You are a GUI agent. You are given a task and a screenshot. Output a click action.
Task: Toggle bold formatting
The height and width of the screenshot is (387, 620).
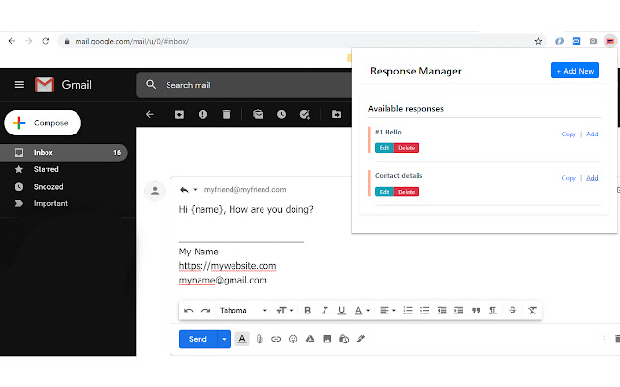tap(308, 311)
